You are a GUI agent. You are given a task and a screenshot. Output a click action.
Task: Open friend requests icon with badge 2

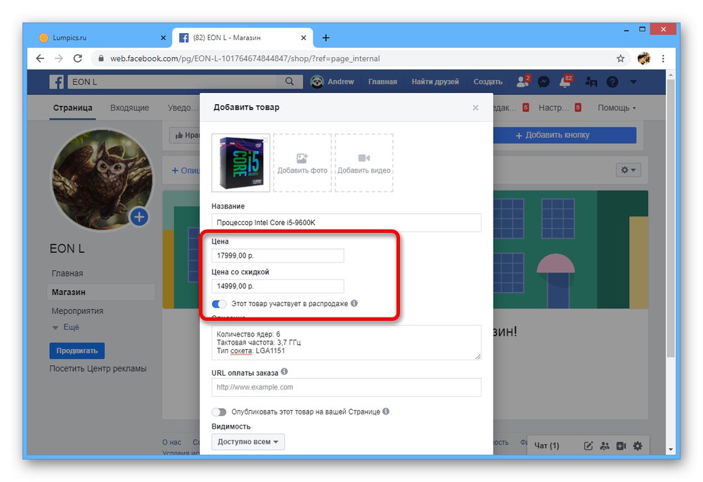point(523,81)
